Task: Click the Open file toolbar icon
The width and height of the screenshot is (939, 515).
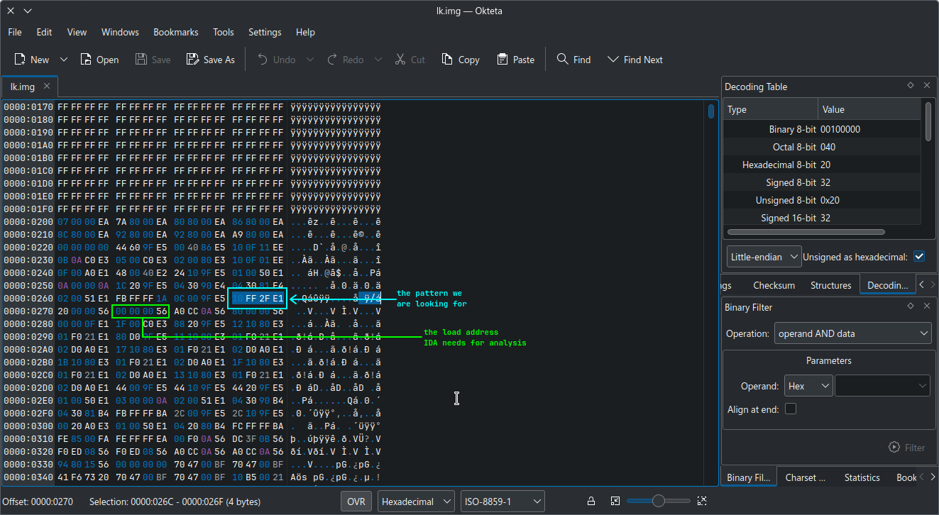Action: coord(86,60)
